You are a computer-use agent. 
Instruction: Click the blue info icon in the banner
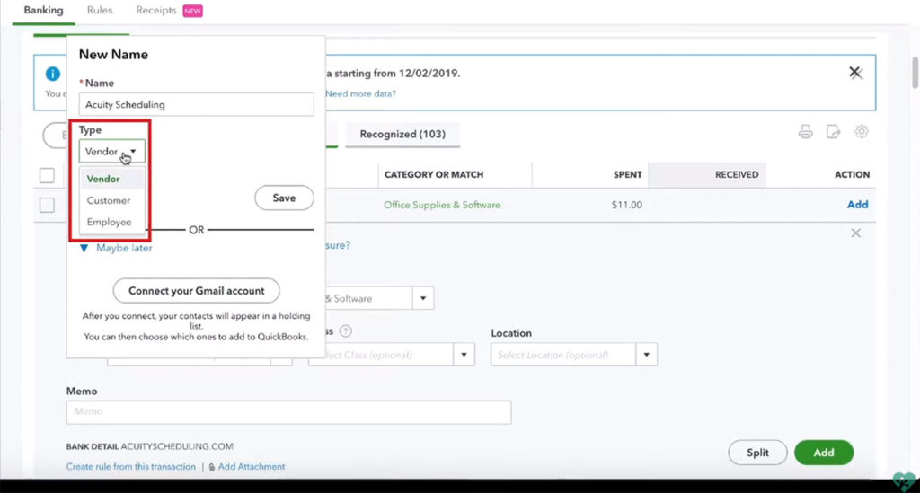tap(53, 74)
